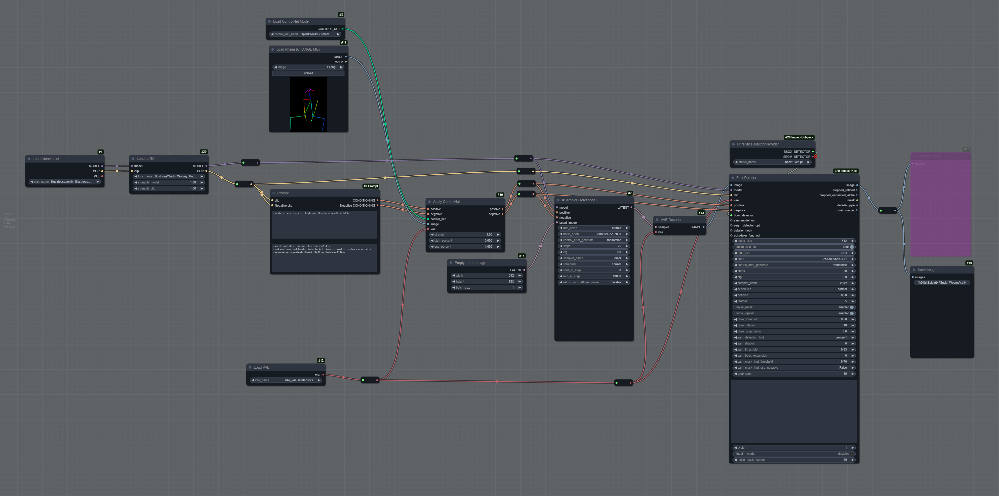The height and width of the screenshot is (496, 999).
Task: Click the Load VAE node's VAE output slot
Action: pos(323,375)
